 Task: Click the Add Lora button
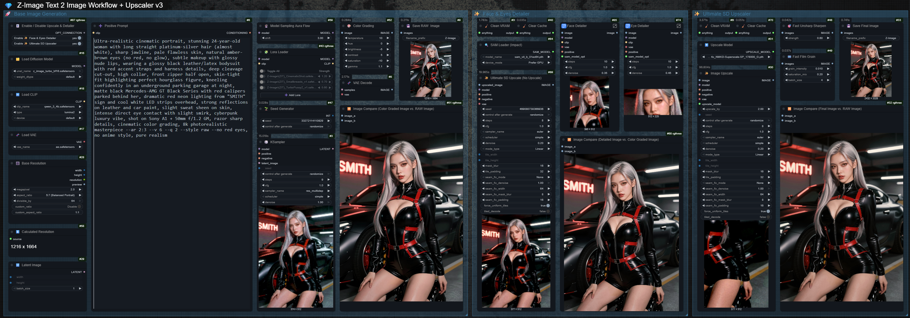(293, 95)
